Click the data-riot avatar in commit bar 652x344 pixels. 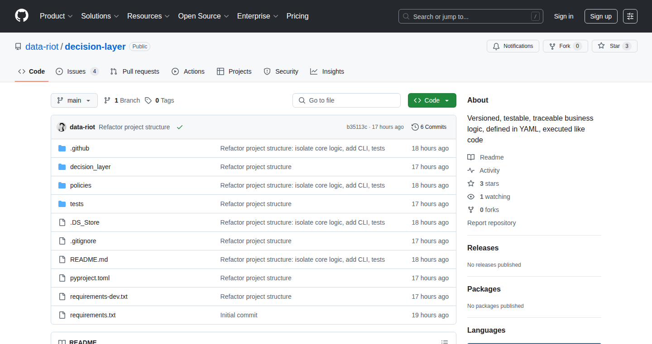62,127
